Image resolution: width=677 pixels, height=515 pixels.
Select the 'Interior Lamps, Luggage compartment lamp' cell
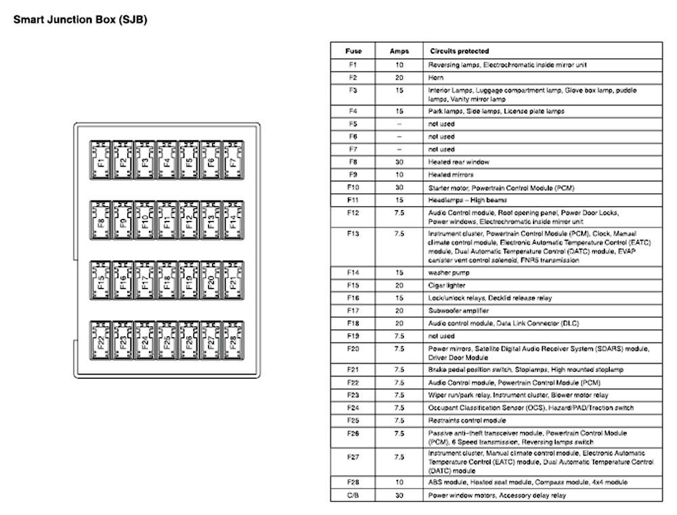pos(543,95)
